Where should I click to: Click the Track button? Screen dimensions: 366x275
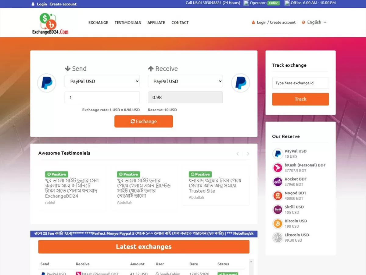point(300,99)
